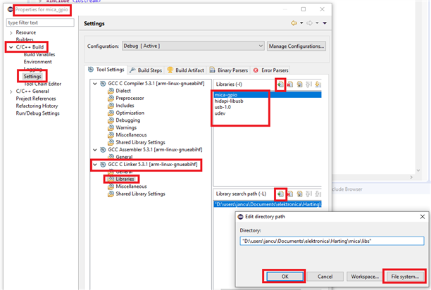Screen dimensions: 431x290
Task: Move library down in Libraries (-l) toolbar
Action: coord(318,84)
